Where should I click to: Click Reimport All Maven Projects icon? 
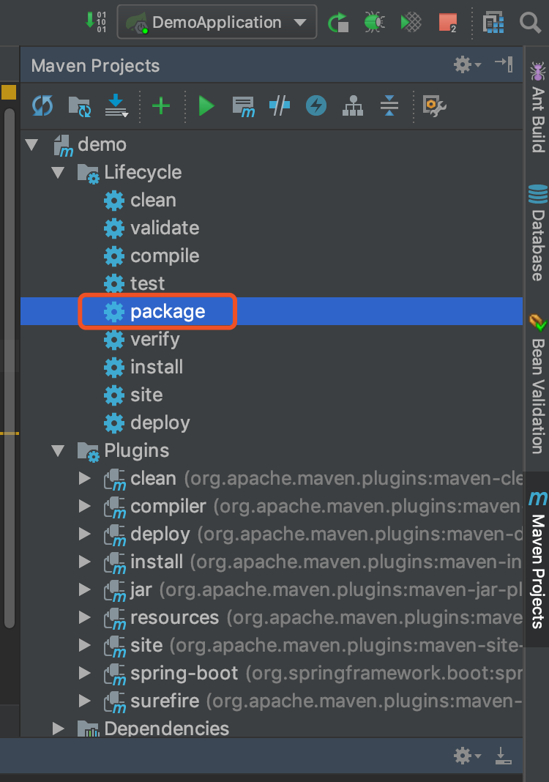coord(42,106)
